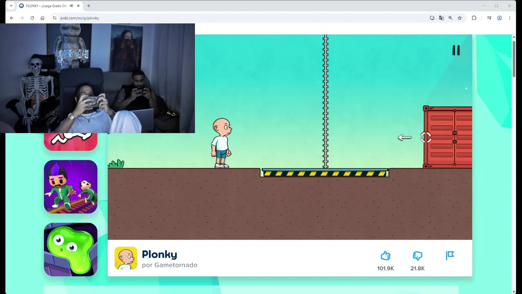Pause the Plonky game

tap(456, 50)
